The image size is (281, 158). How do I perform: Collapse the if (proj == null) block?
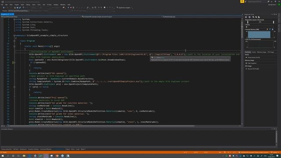14,87
